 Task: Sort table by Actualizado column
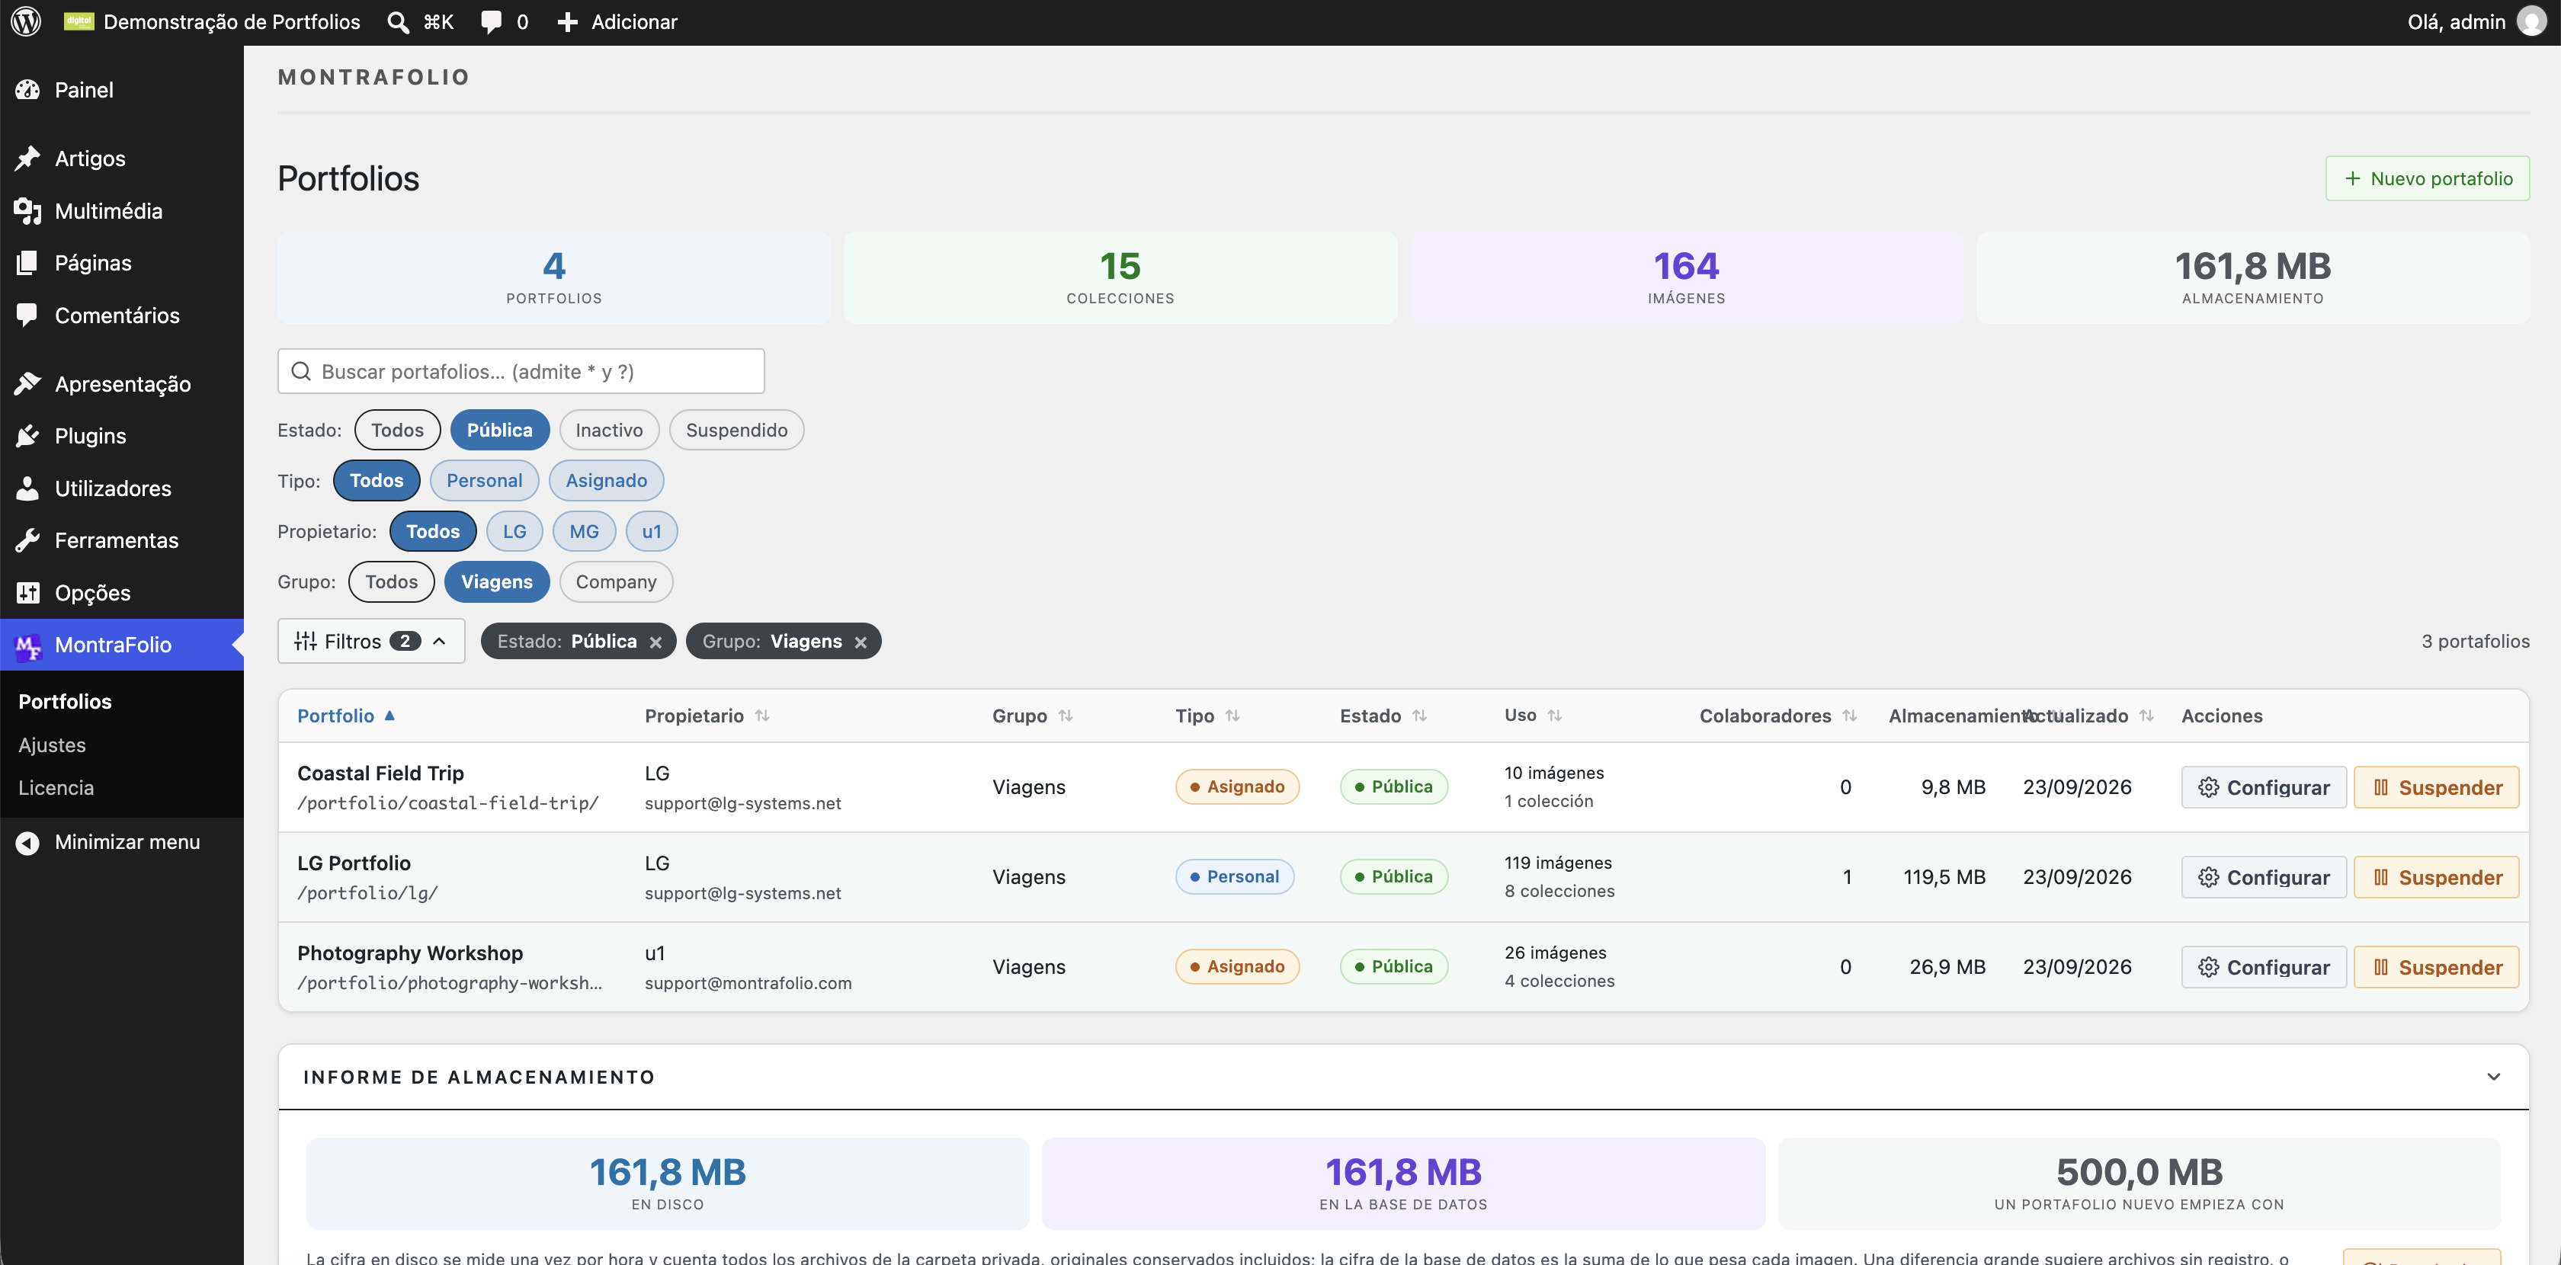[2088, 716]
